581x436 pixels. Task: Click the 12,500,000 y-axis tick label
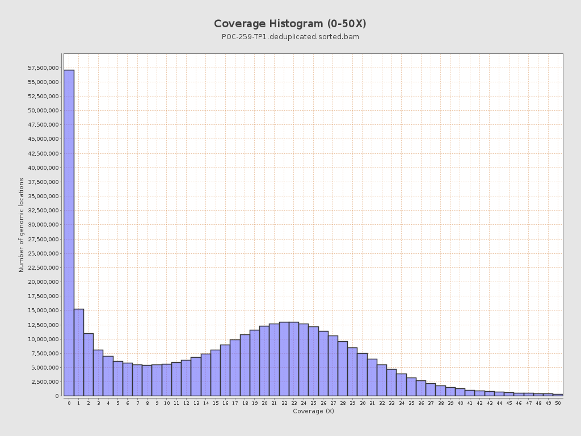point(43,325)
